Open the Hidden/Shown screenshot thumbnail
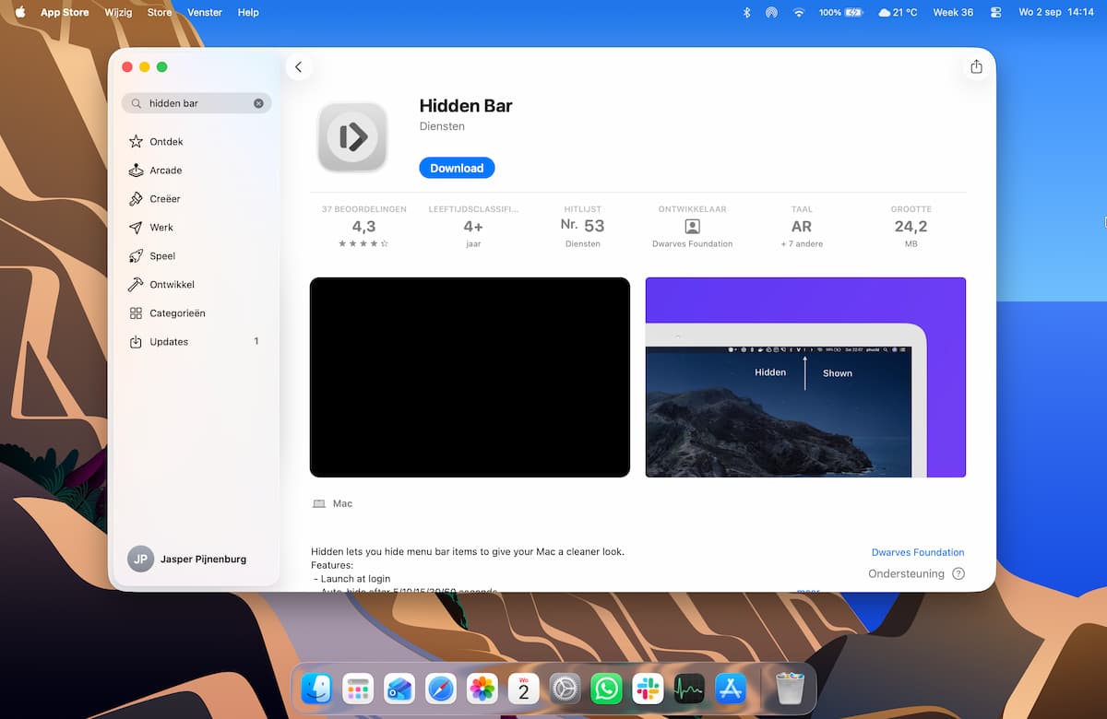 coord(805,377)
